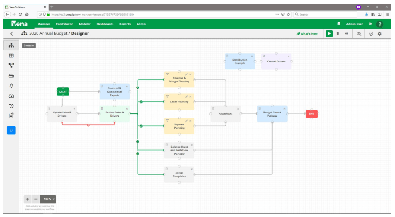The width and height of the screenshot is (395, 217).
Task: Remove the Labor Planning node
Action: tap(190, 96)
